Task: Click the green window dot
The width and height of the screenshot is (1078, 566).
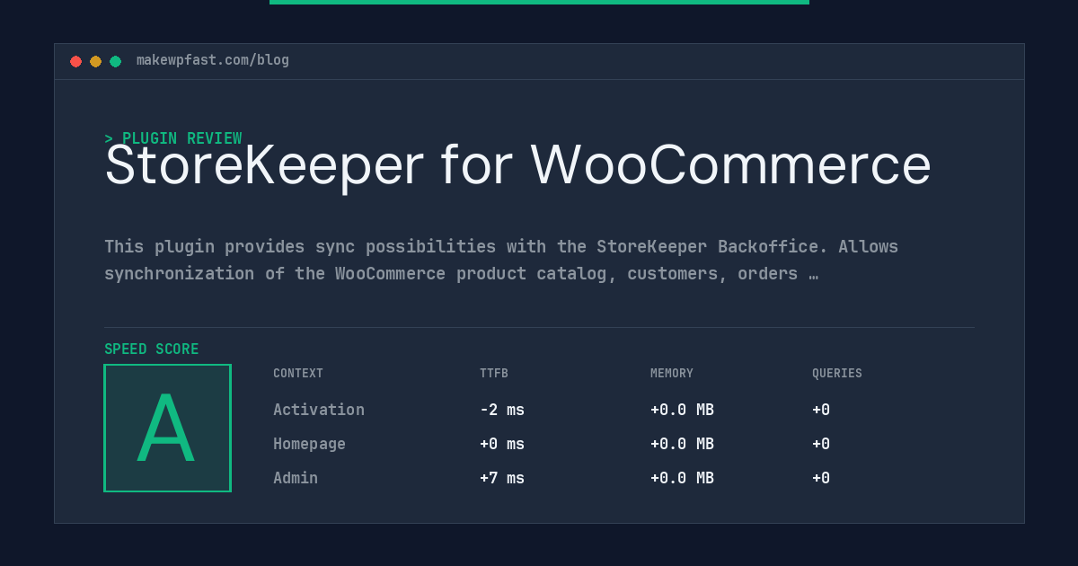Action: click(115, 61)
